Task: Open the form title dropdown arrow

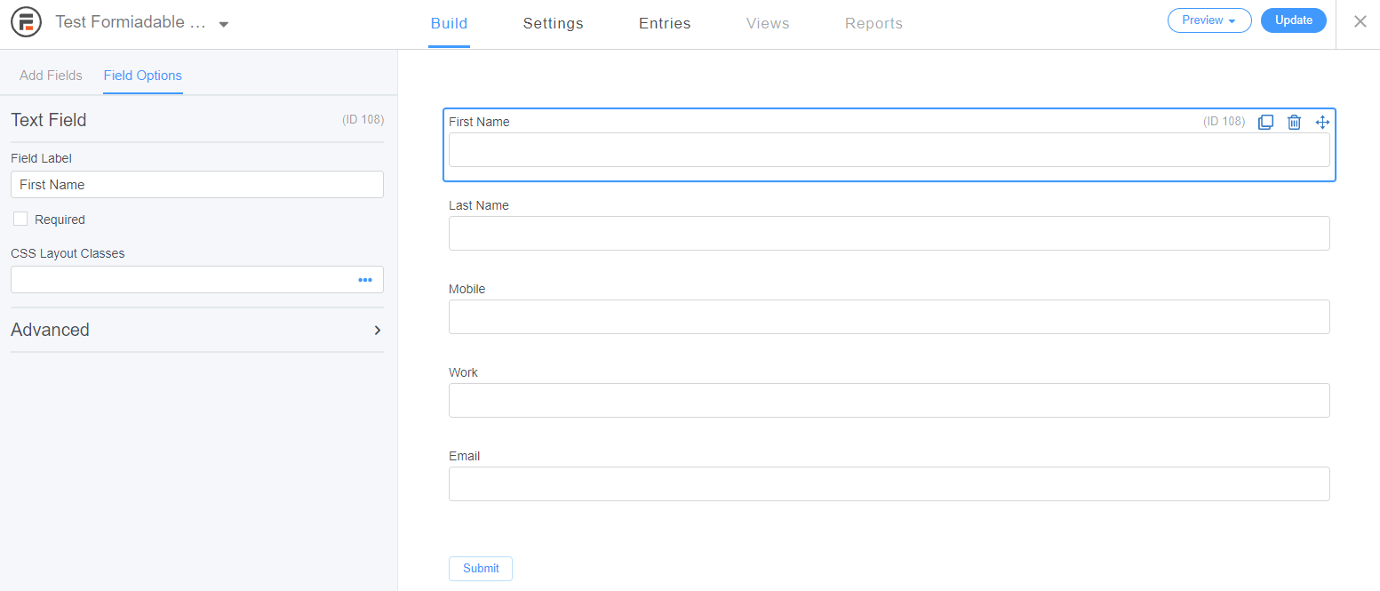Action: click(224, 24)
